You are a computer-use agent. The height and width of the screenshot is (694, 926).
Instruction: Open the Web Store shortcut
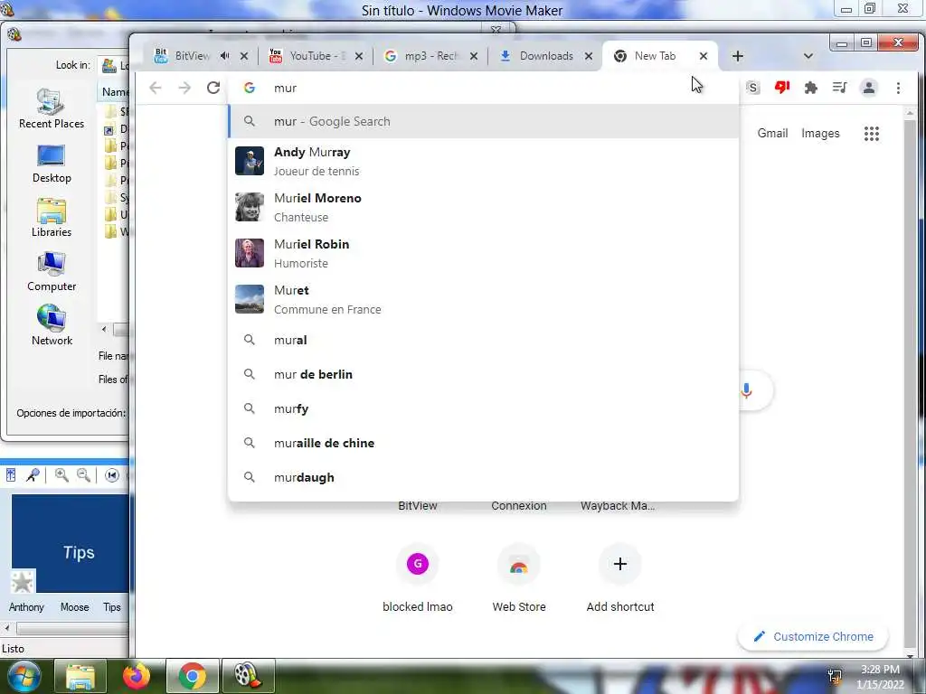tap(519, 579)
